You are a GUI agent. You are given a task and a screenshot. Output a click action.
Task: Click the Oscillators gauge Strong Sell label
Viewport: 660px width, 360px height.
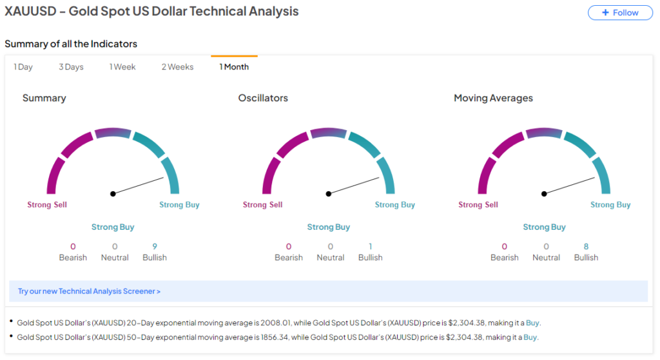tap(262, 205)
